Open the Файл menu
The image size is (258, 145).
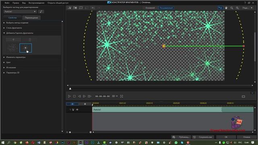coord(7,3)
